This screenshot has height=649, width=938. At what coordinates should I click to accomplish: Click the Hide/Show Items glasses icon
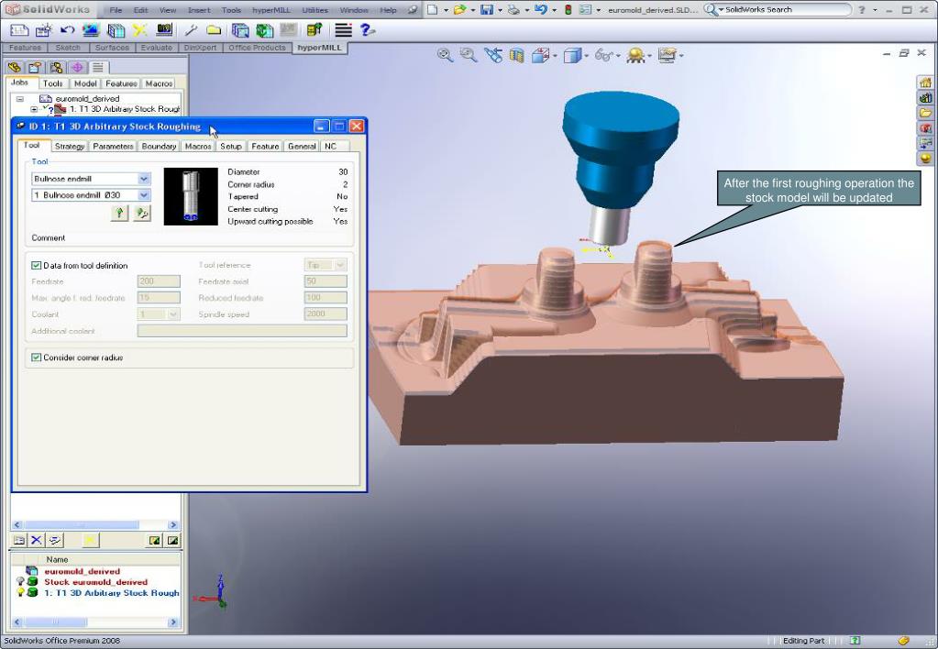[603, 56]
